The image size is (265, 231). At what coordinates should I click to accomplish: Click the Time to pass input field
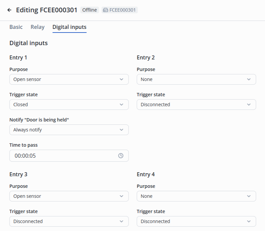click(63, 156)
